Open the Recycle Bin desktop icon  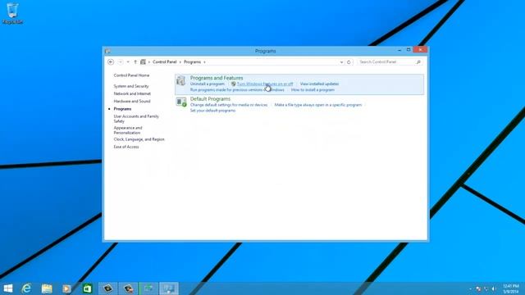[x=12, y=13]
